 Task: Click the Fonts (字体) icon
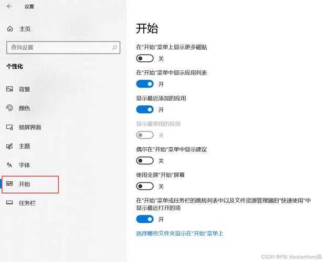[x=9, y=165]
